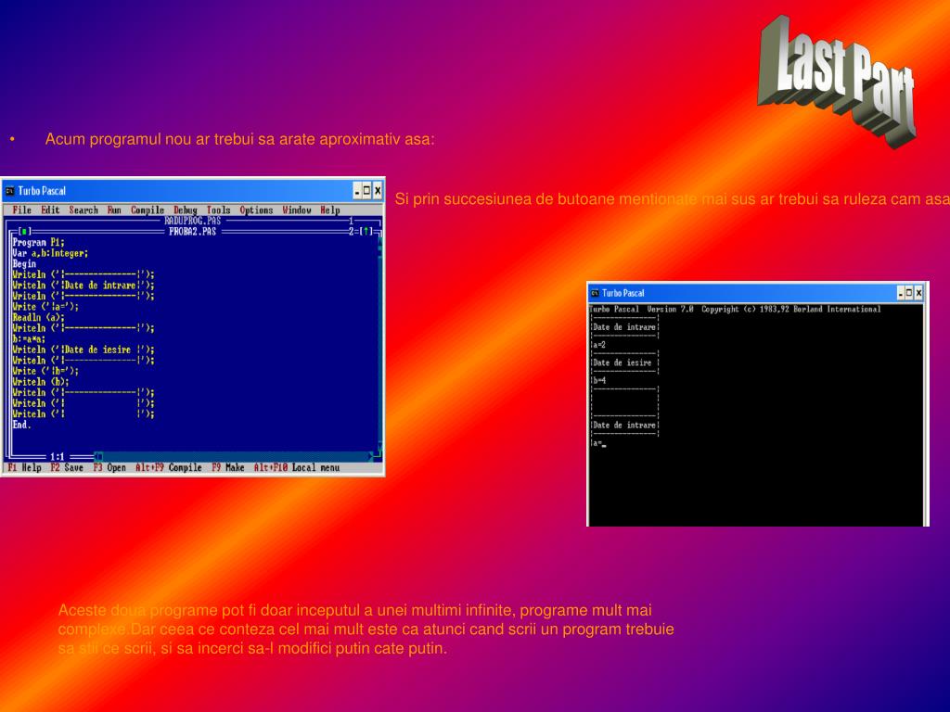Viewport: 950px width, 712px height.
Task: Click the 'Var a,b:Integer;' line
Action: click(50, 253)
